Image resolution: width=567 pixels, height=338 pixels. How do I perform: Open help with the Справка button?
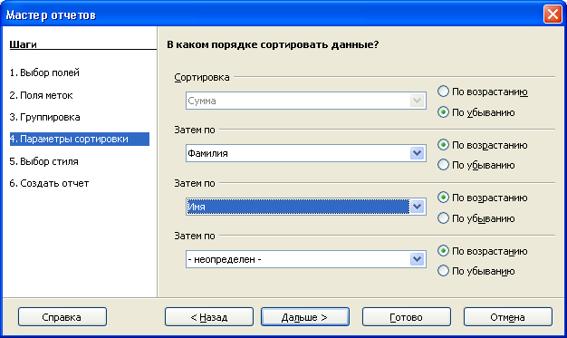(x=62, y=317)
